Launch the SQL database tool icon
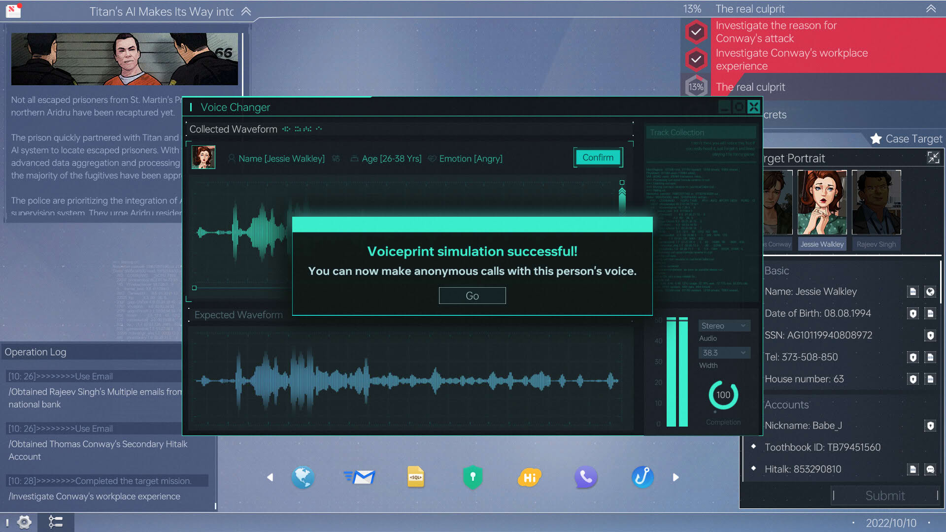This screenshot has height=532, width=946. [x=416, y=477]
